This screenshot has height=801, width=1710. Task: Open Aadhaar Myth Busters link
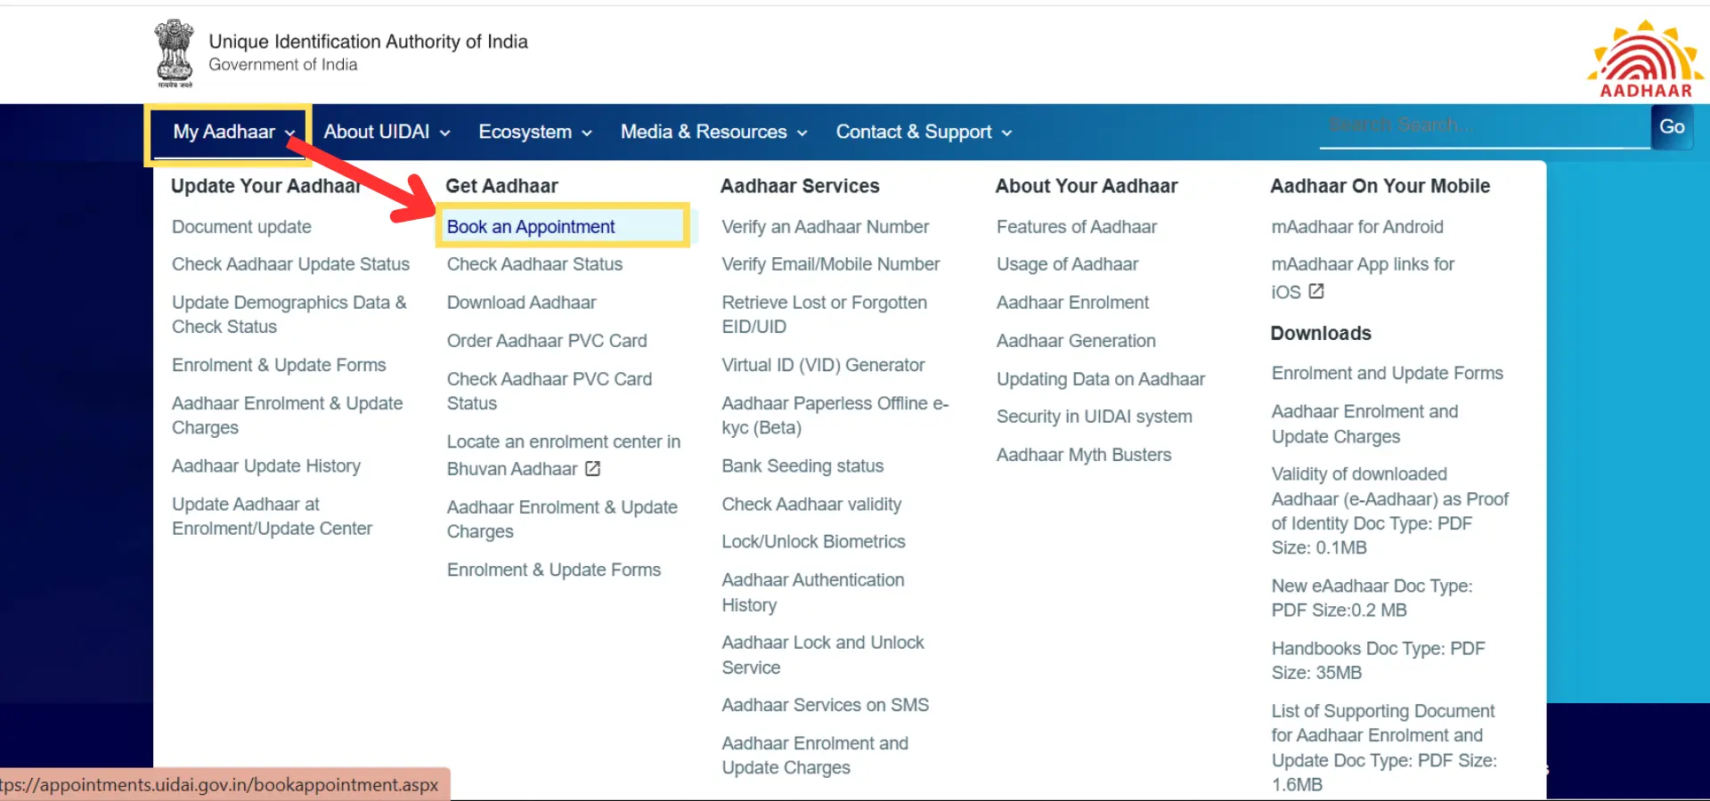point(1084,455)
